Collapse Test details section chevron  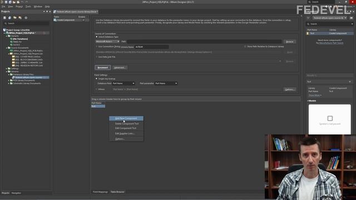(x=350, y=82)
